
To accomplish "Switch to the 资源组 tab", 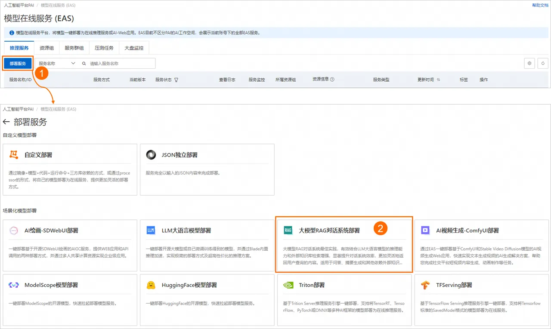I will tap(46, 48).
